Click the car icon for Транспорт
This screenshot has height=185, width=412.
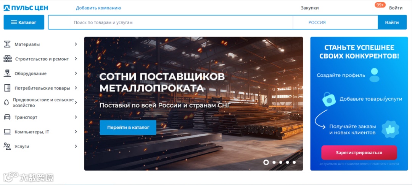tap(7, 117)
